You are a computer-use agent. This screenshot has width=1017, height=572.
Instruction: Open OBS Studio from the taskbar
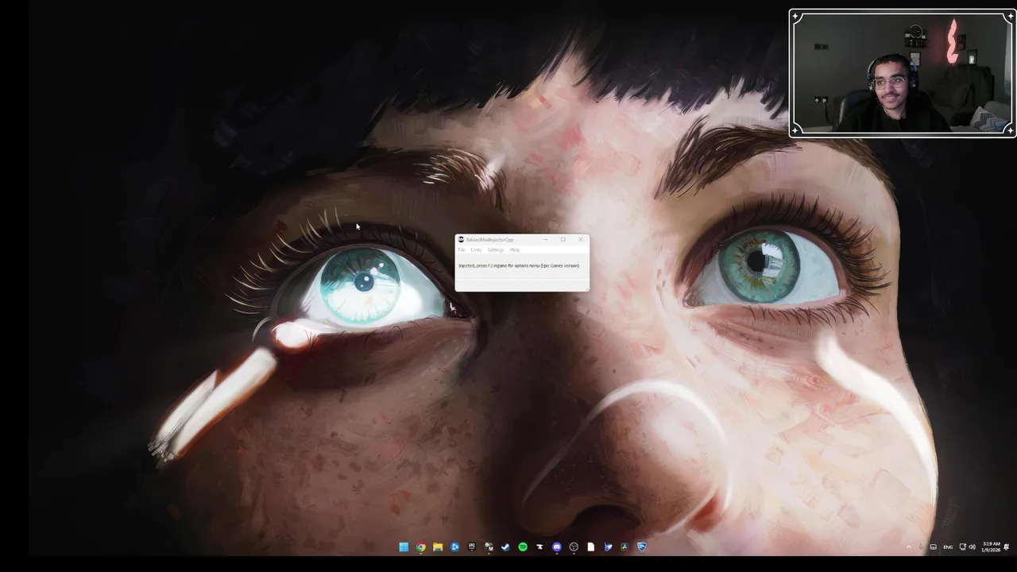point(574,547)
